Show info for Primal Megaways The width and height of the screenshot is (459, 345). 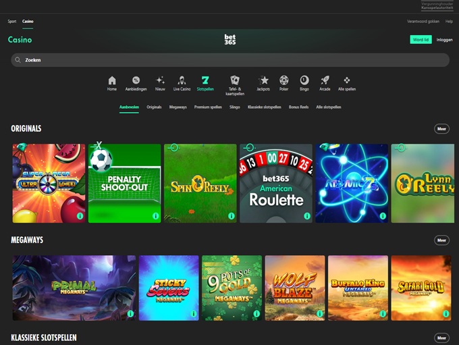(x=130, y=314)
